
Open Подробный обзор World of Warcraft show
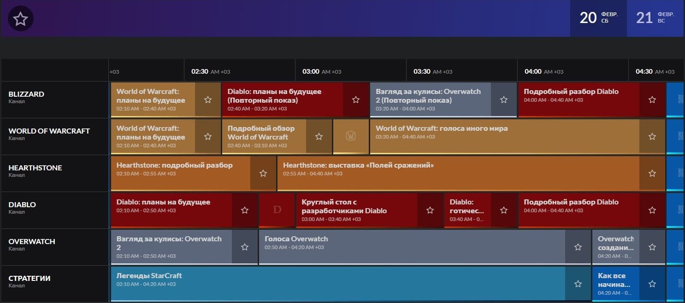point(264,136)
